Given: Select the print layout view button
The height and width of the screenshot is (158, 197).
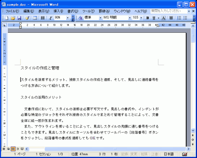Looking at the screenshot, I should pos(13,149).
